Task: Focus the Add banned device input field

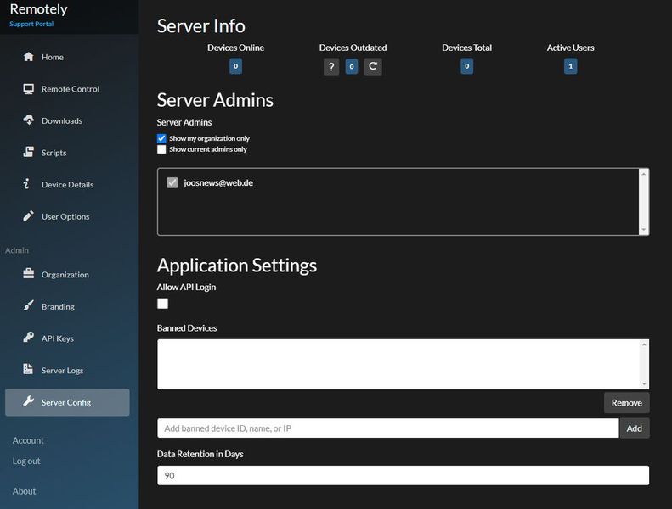Action: coord(388,428)
